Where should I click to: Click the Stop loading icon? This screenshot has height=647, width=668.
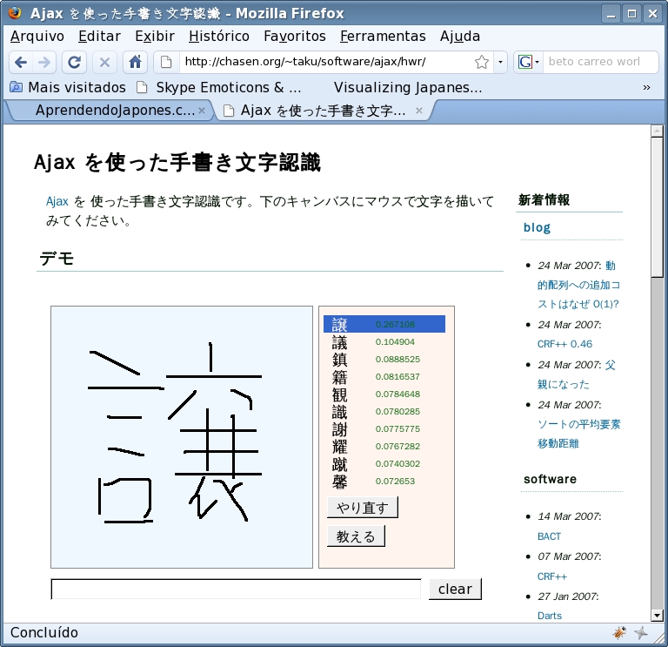[x=104, y=62]
